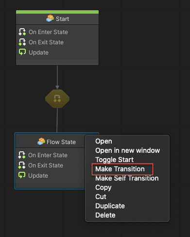190x237 pixels.
Task: Choose Make Transition from context menu
Action: point(120,169)
